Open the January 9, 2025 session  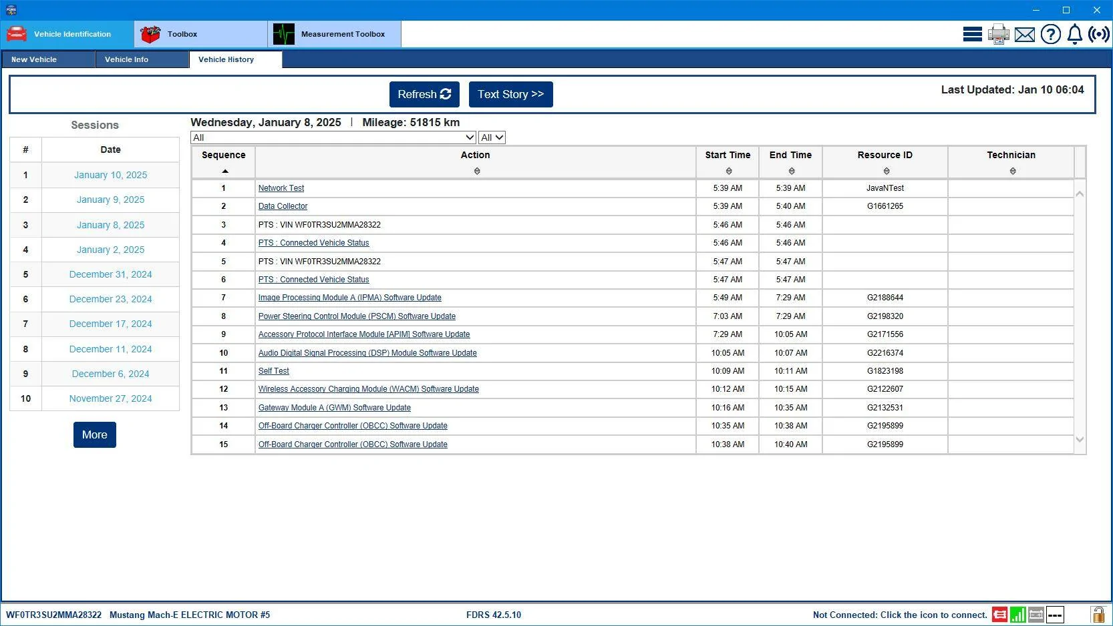click(111, 200)
